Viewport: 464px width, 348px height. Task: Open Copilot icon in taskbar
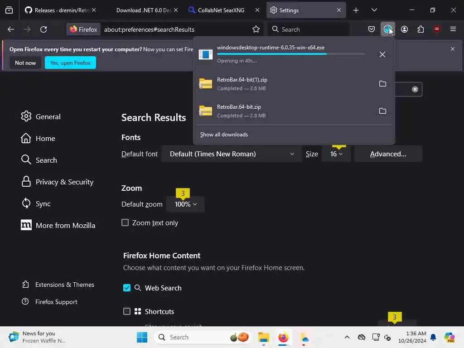[449, 337]
